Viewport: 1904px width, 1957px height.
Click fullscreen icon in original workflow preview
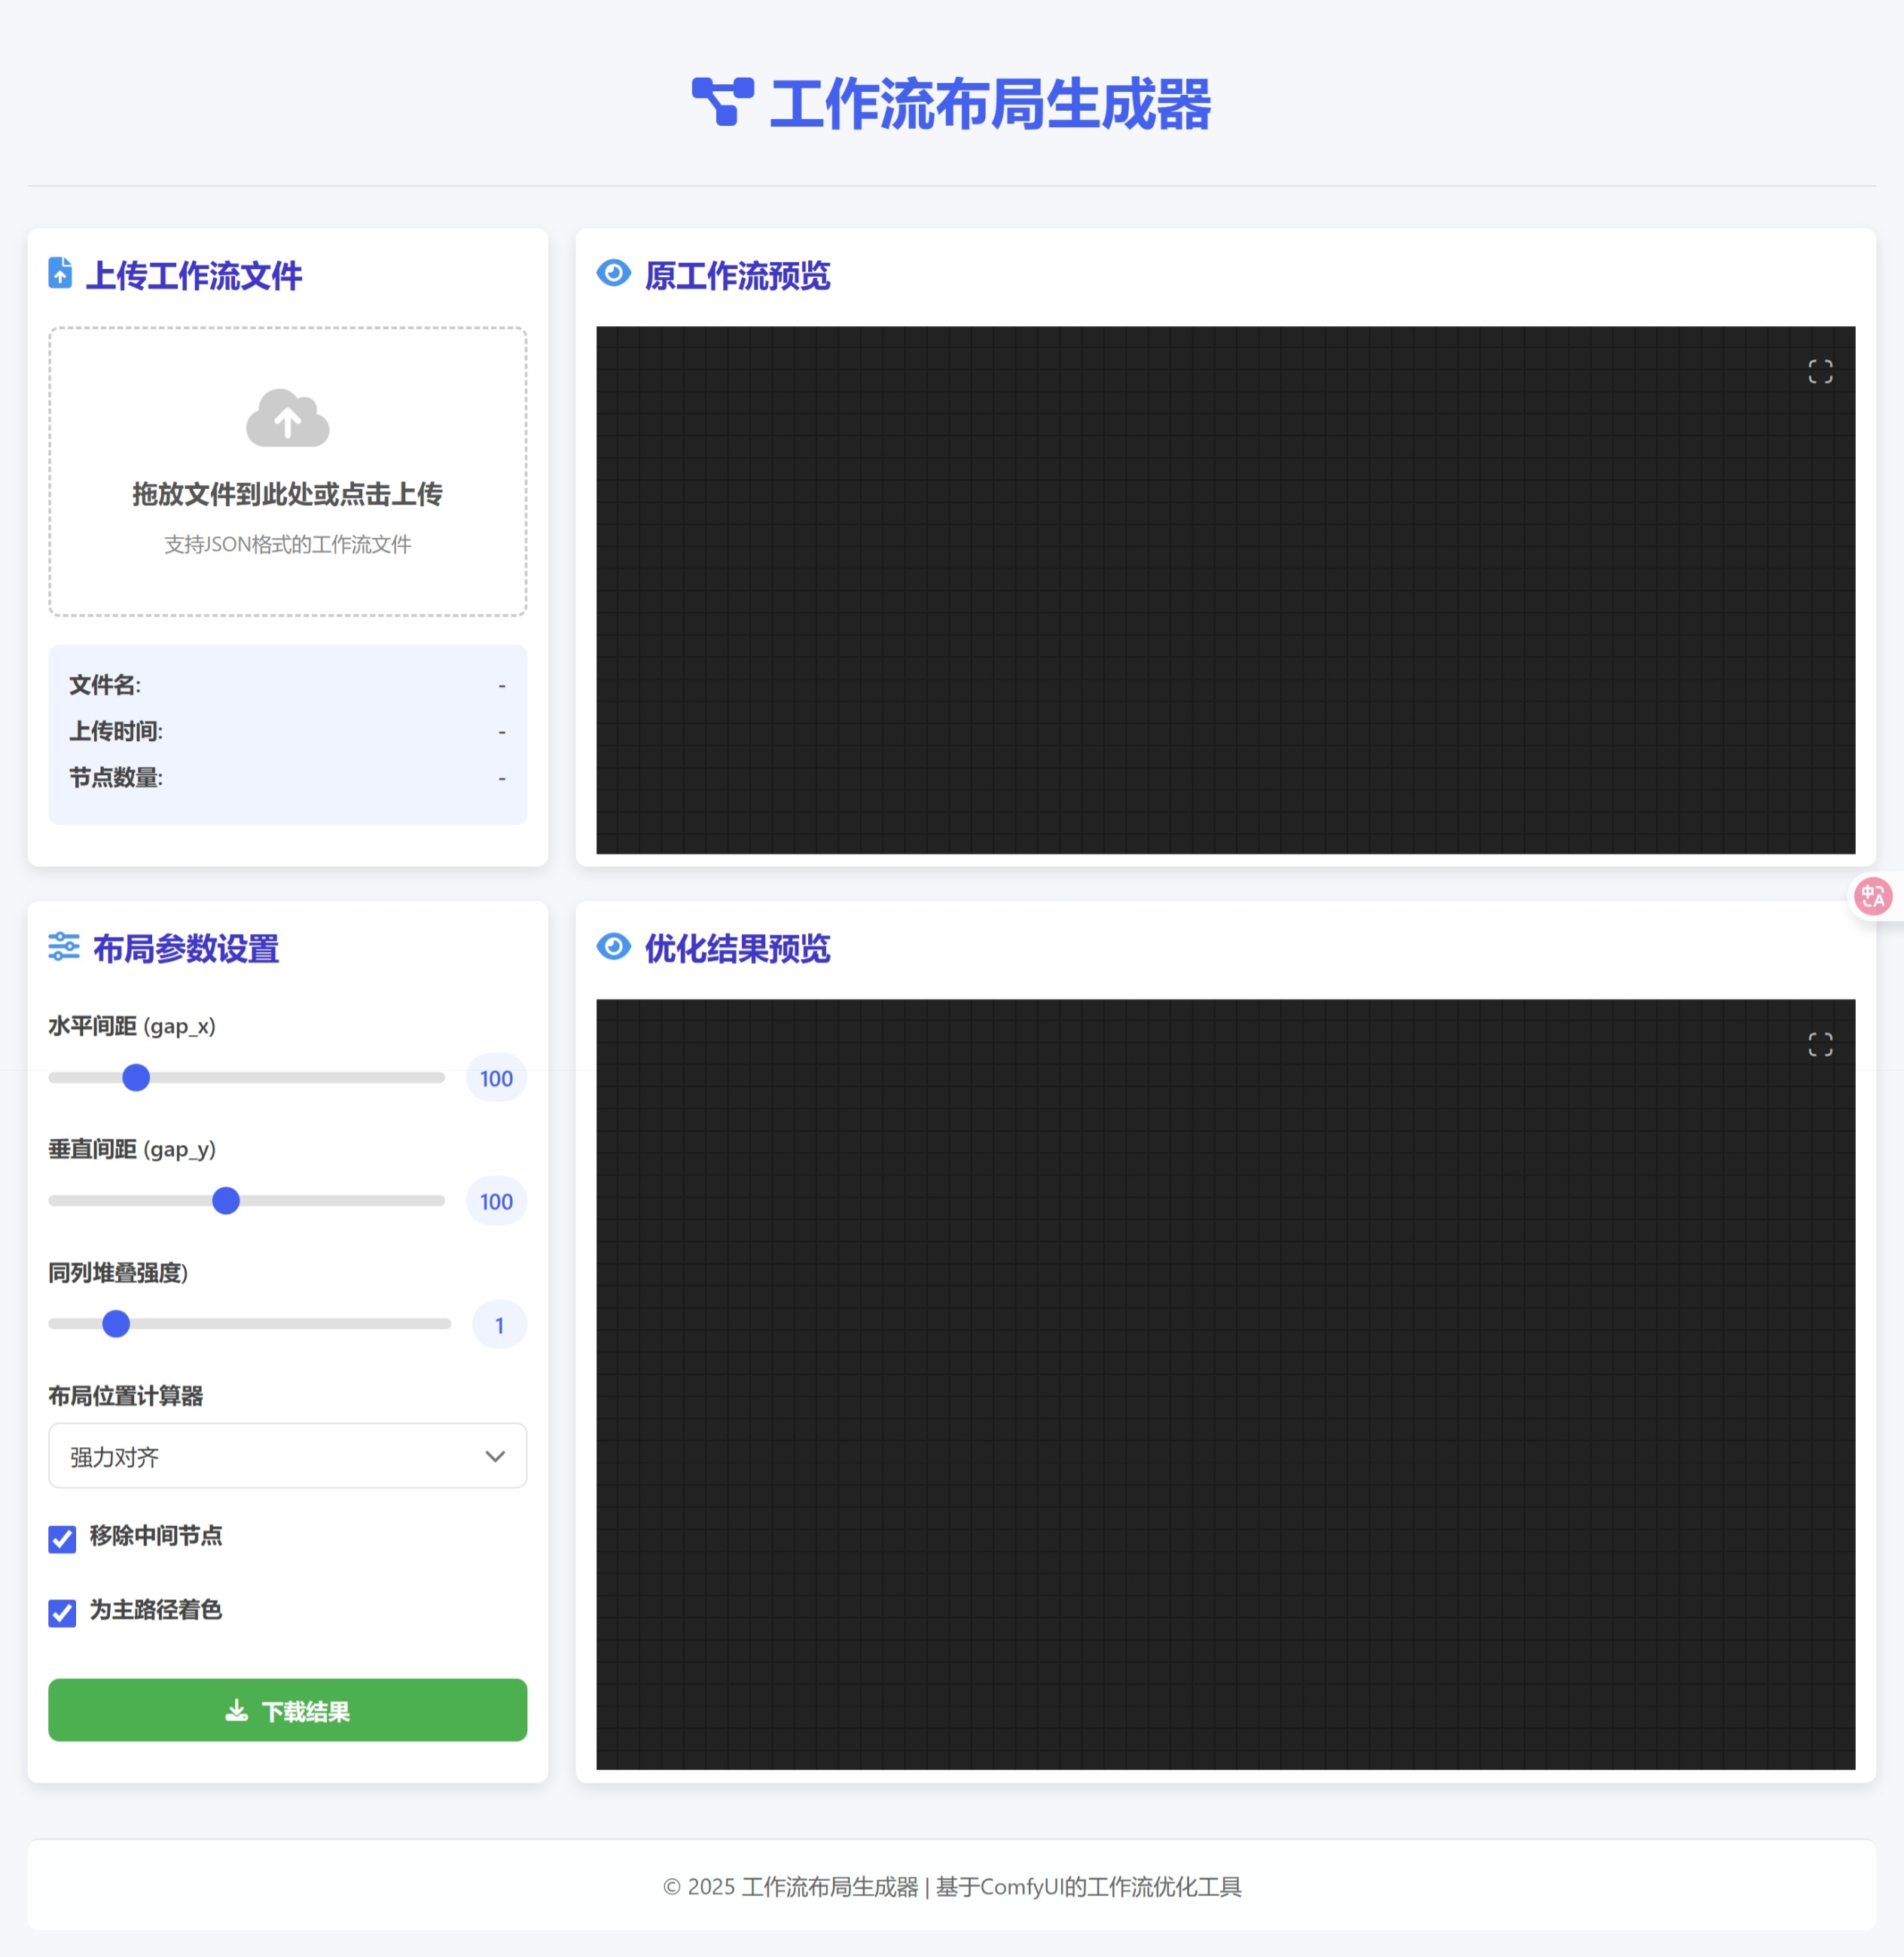tap(1820, 372)
